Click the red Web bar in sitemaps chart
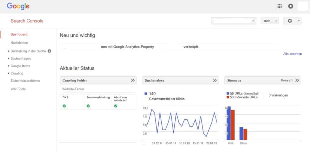This screenshot has height=156, width=310. click(233, 125)
